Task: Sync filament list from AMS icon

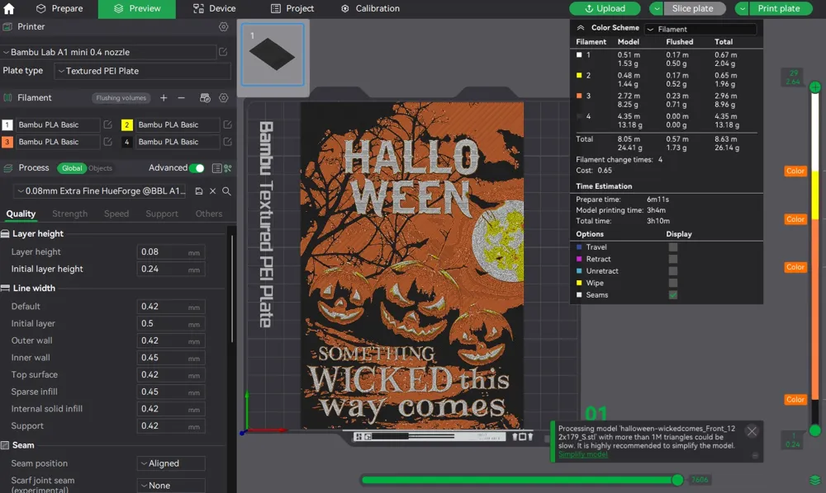Action: (x=205, y=98)
